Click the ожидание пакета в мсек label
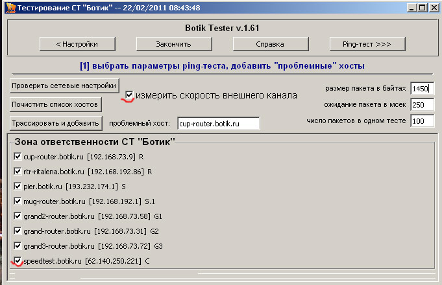 tap(365, 105)
